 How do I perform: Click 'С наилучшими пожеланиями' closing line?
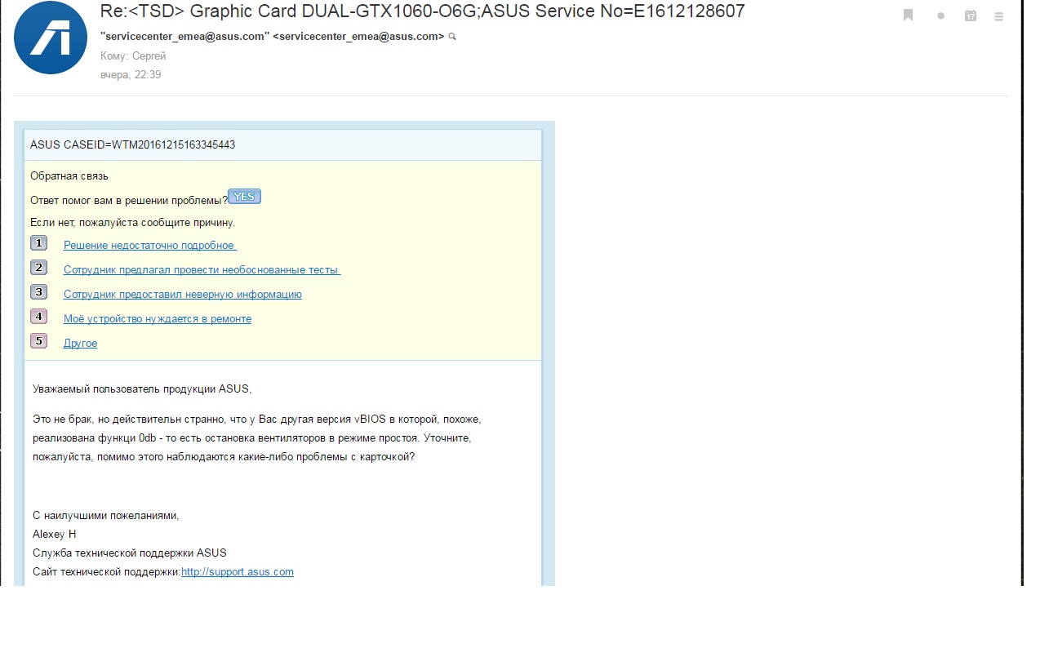105,516
